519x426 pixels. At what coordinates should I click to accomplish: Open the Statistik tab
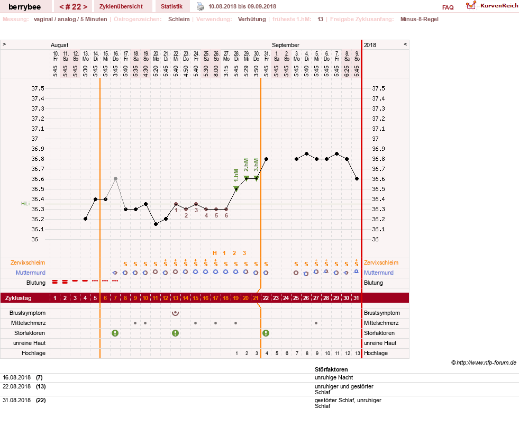171,7
